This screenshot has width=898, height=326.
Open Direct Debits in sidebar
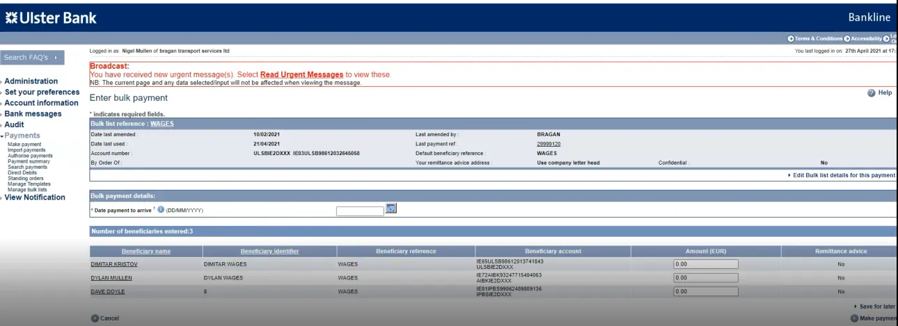(23, 172)
